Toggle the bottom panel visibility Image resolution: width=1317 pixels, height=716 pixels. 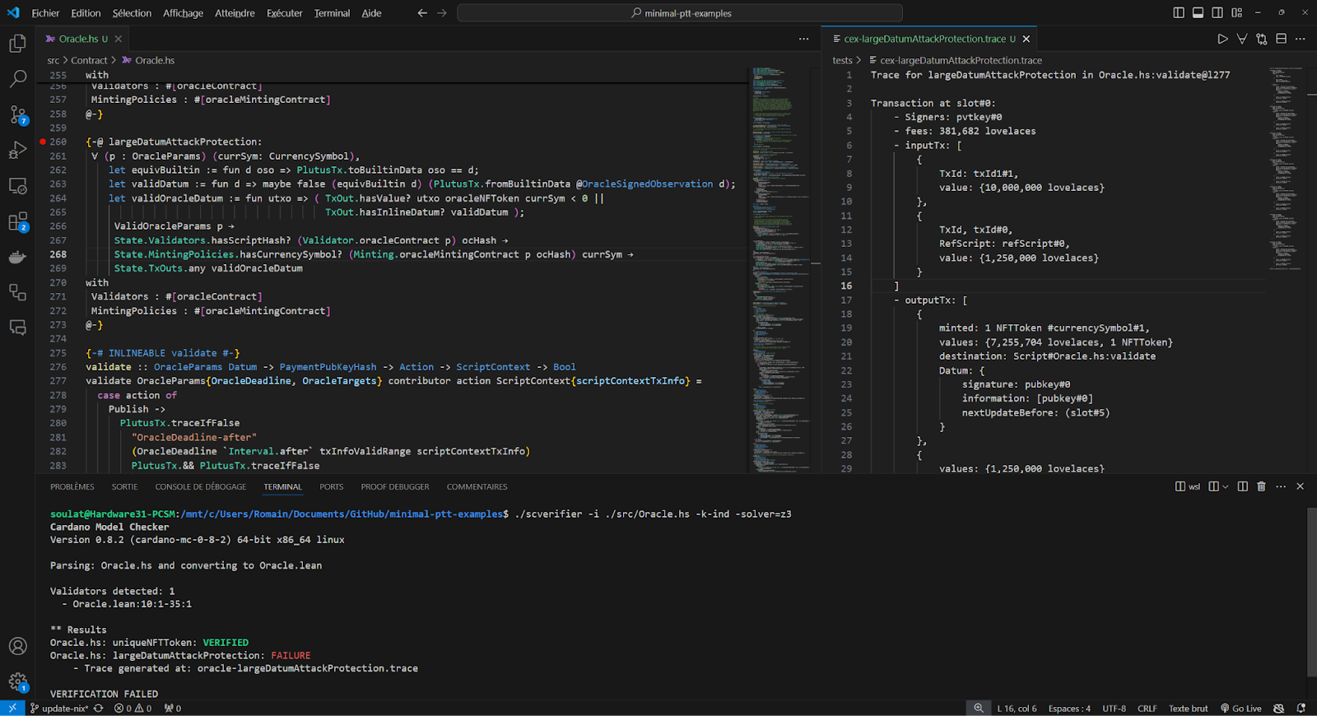[x=1198, y=12]
